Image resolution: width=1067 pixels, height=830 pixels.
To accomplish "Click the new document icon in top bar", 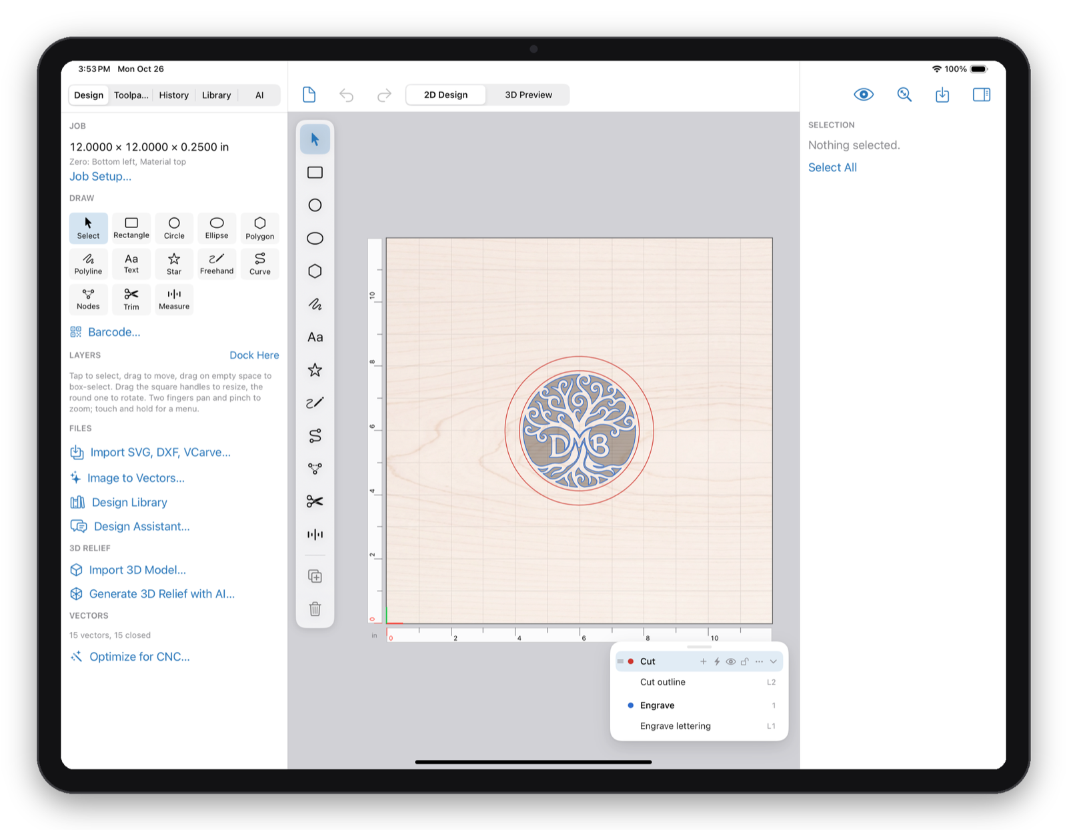I will click(309, 95).
